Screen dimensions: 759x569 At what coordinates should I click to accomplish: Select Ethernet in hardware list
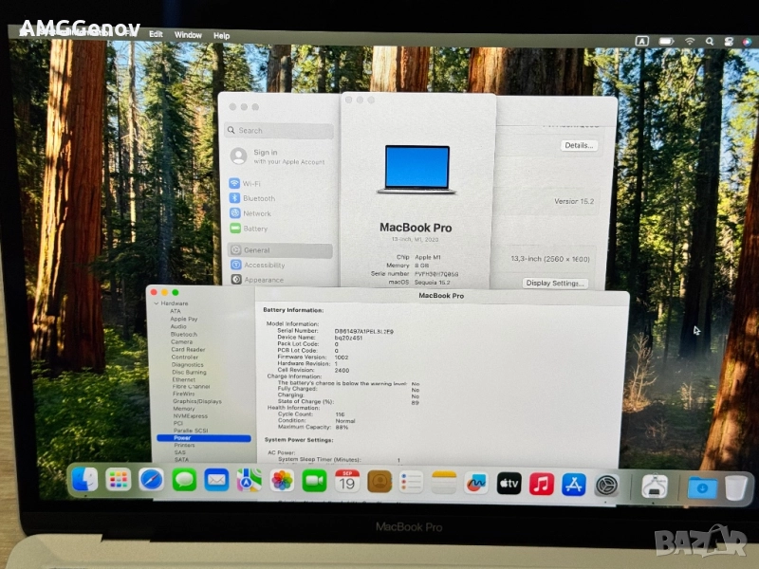pyautogui.click(x=184, y=380)
